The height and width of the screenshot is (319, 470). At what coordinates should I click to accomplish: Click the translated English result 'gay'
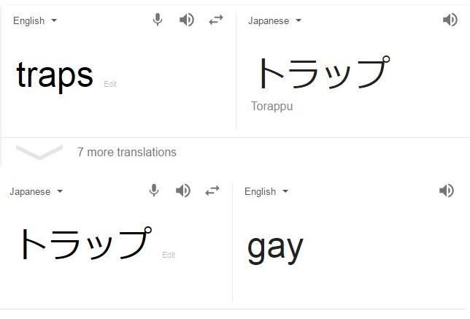(275, 247)
